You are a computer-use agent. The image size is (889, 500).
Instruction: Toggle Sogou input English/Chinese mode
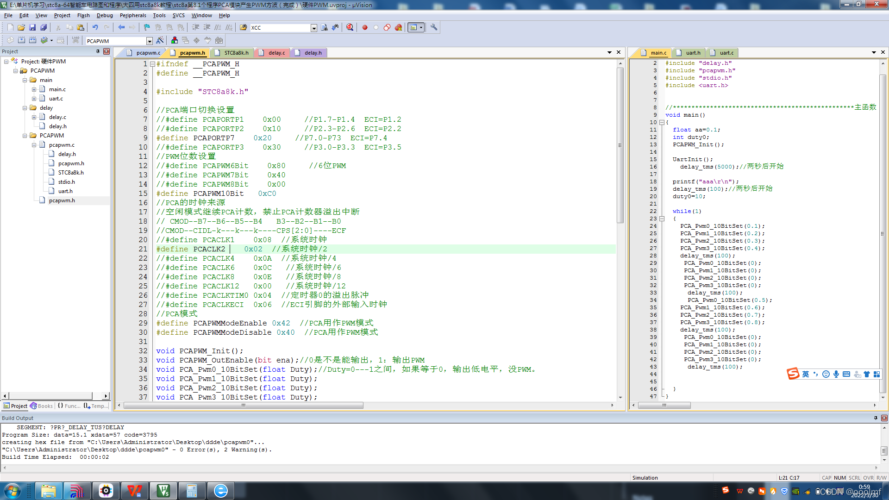pos(806,374)
